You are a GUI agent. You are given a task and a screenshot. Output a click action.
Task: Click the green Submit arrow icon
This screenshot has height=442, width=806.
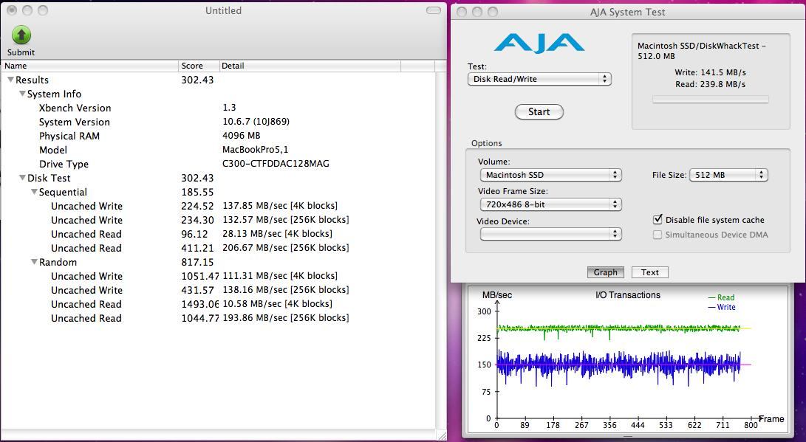[21, 35]
